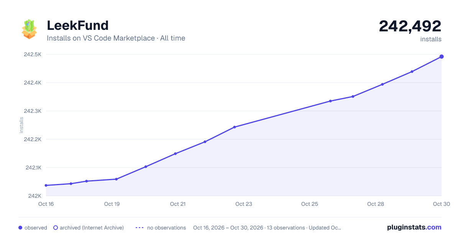Click the LeekFund title
Screen dimensions: 460x241
[78, 25]
